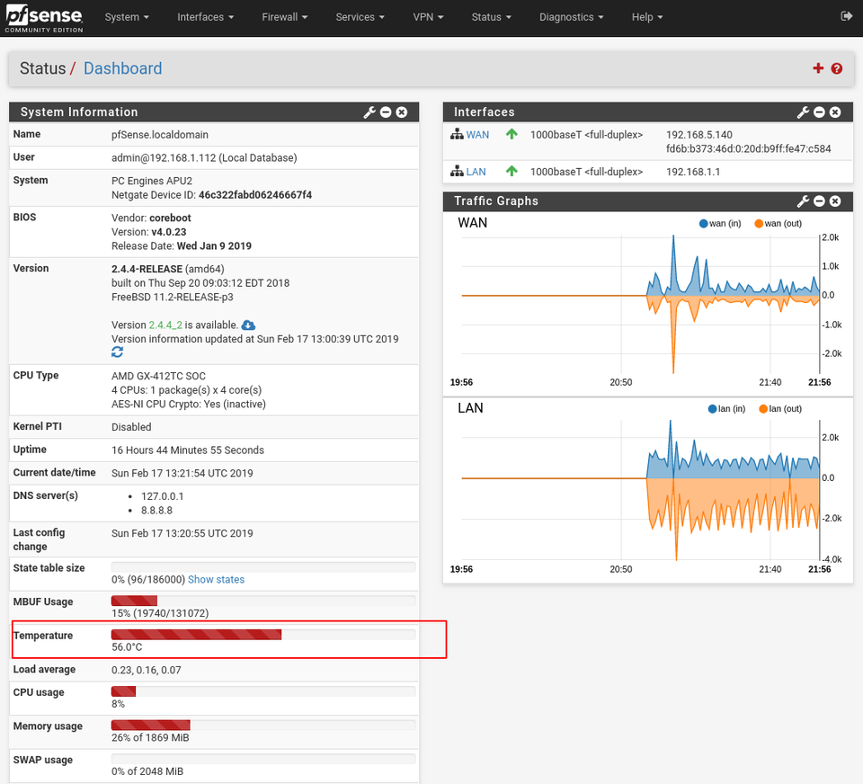Click the DNS server entry 8.8.8.8
The image size is (863, 784).
point(156,511)
